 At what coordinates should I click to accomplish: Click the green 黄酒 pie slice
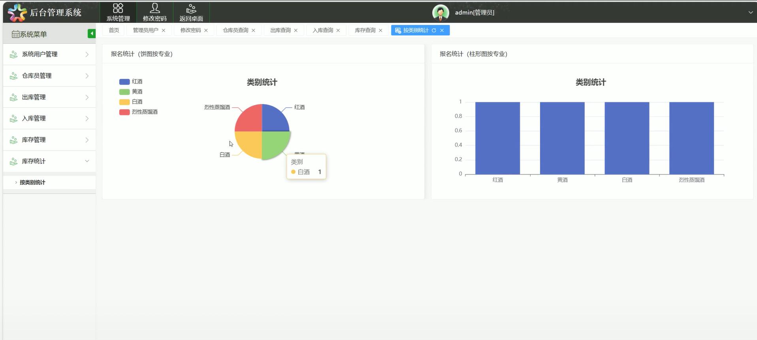pyautogui.click(x=274, y=143)
